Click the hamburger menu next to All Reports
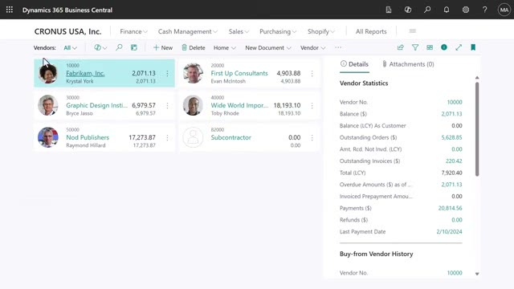 click(412, 31)
